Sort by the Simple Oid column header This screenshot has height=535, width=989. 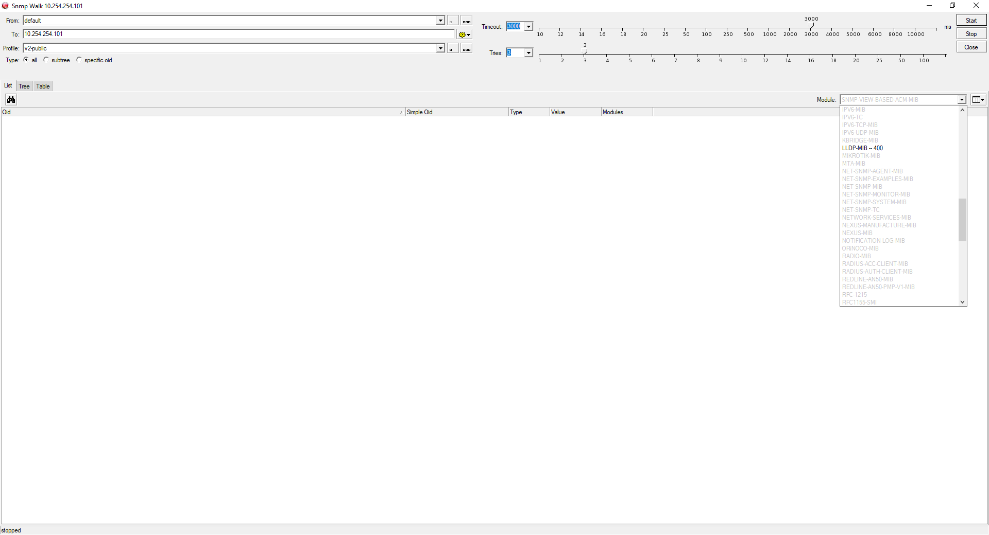pyautogui.click(x=457, y=112)
